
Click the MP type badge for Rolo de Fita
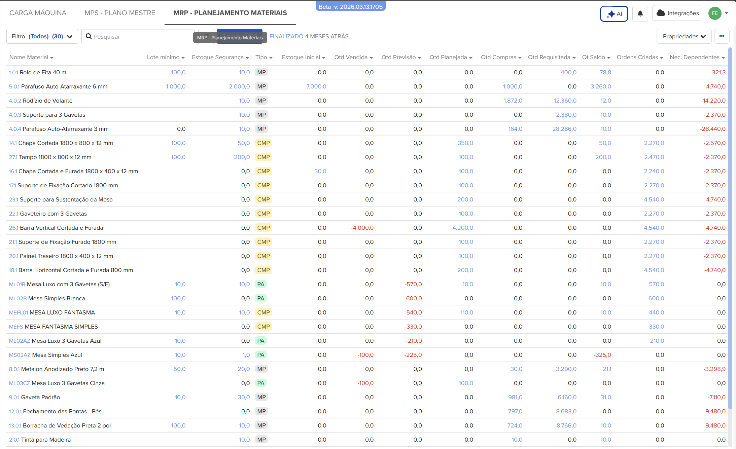point(261,72)
